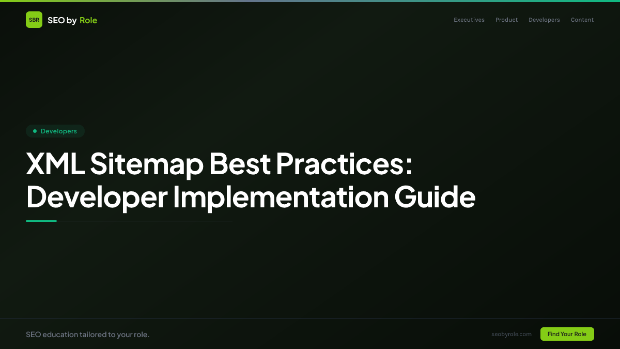620x349 pixels.
Task: Open the seobyrole.com link in the footer
Action: pos(512,334)
